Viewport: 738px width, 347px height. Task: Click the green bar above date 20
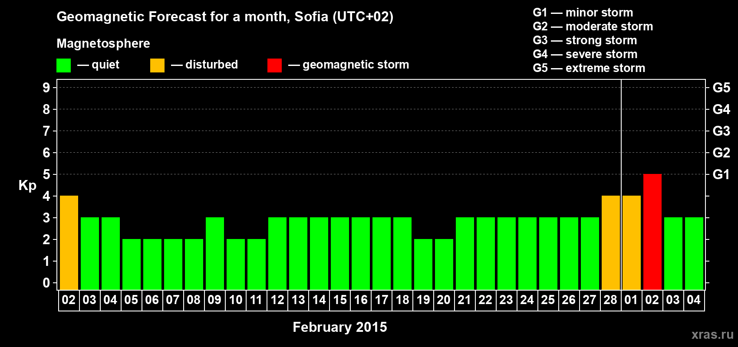pyautogui.click(x=444, y=264)
